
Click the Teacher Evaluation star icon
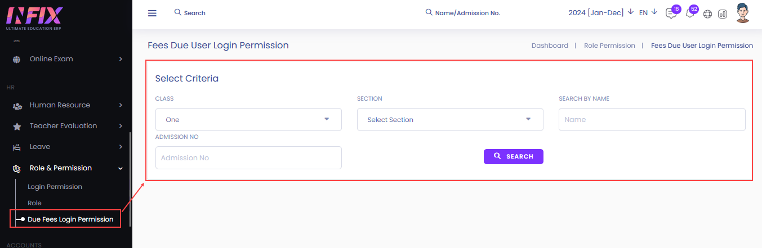[17, 126]
